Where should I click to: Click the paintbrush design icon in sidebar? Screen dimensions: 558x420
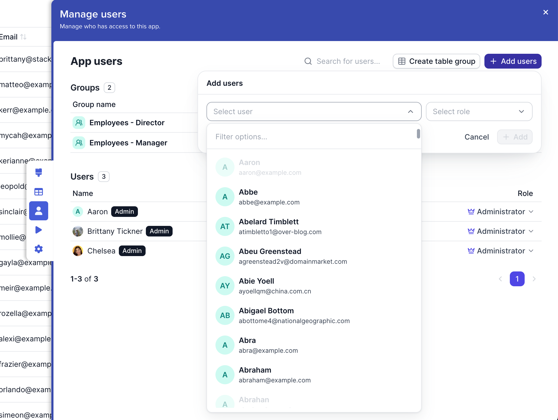pos(39,173)
